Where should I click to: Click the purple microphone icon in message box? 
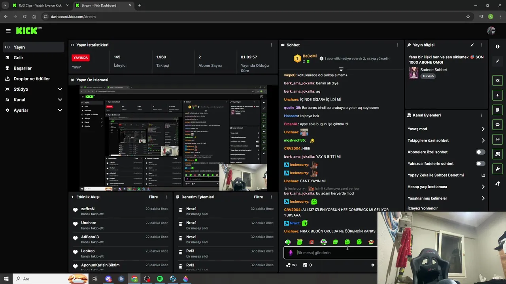[291, 252]
